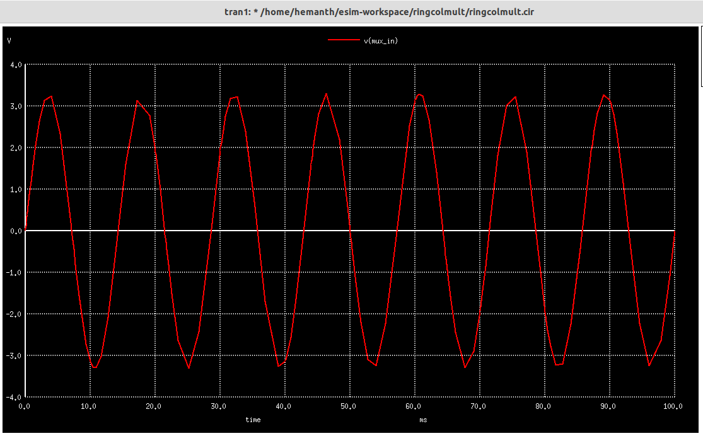Click the 10.0 time gridline intersection
The height and width of the screenshot is (436, 703).
[90, 230]
